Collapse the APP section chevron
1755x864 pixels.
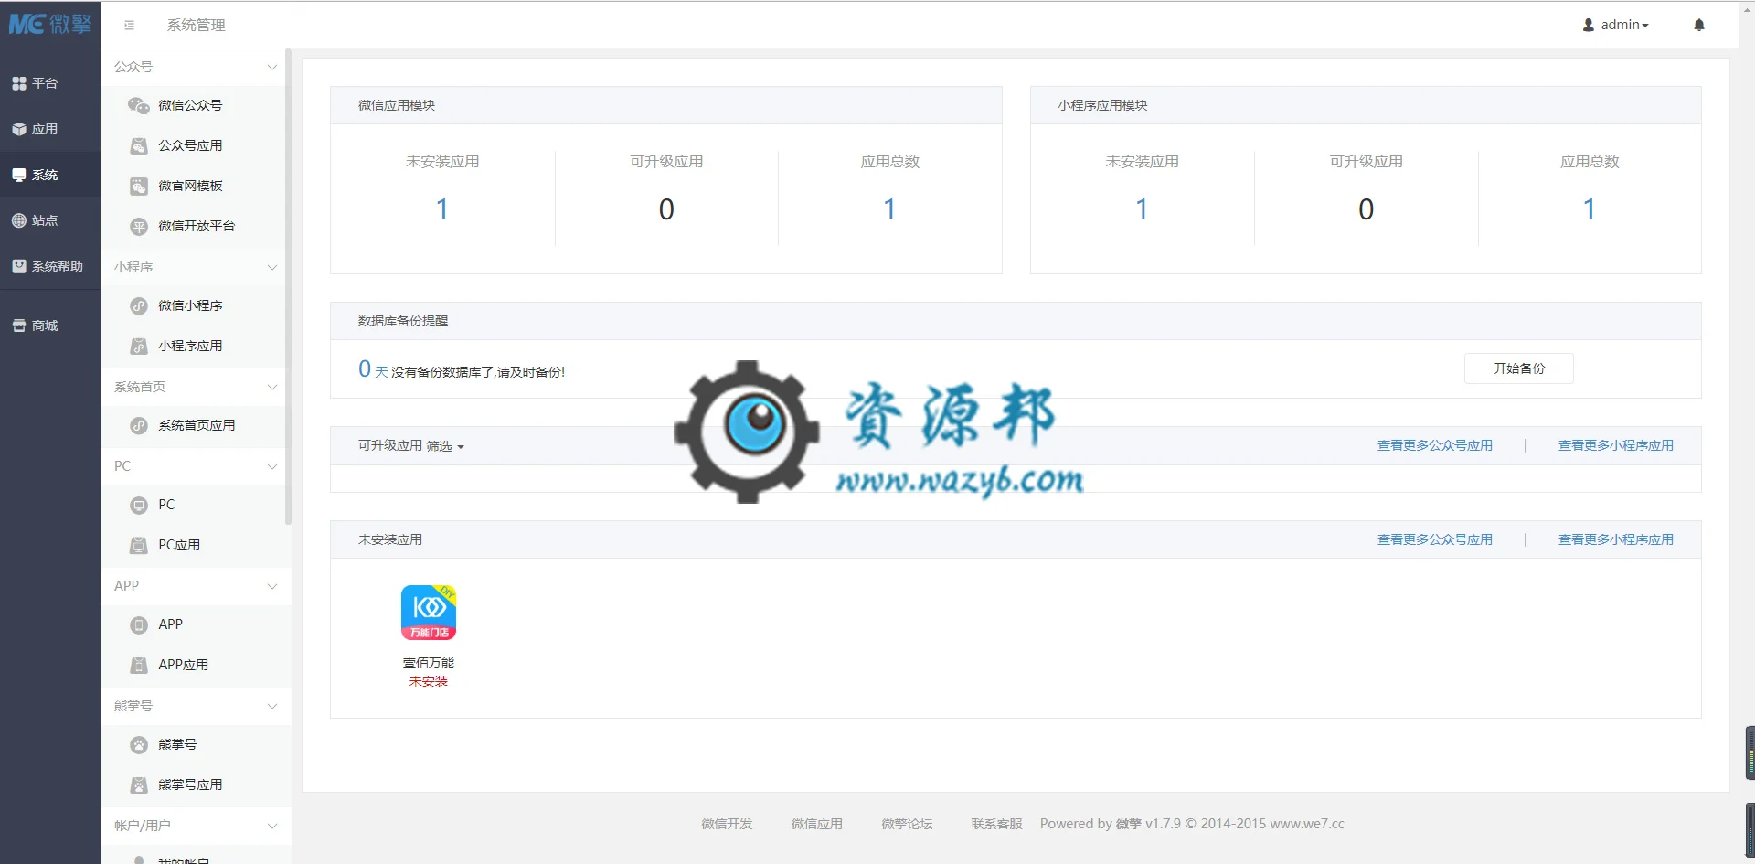pos(271,586)
